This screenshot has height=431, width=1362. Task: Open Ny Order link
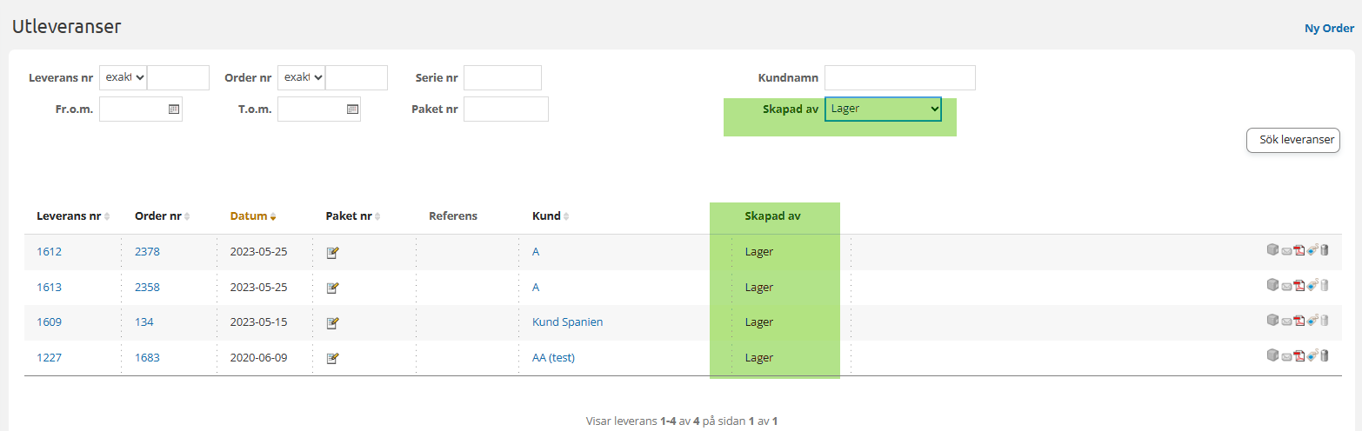1329,29
